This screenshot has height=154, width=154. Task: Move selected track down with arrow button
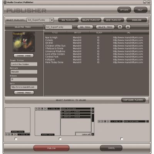tap(120, 27)
